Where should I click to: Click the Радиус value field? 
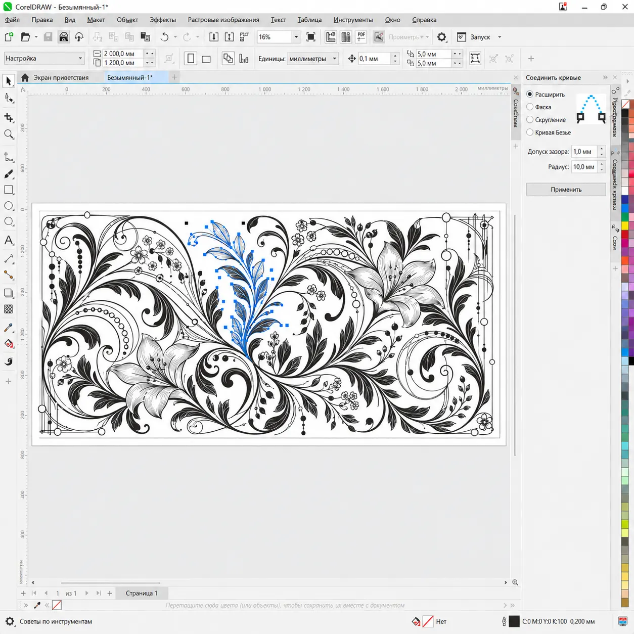[x=584, y=166]
